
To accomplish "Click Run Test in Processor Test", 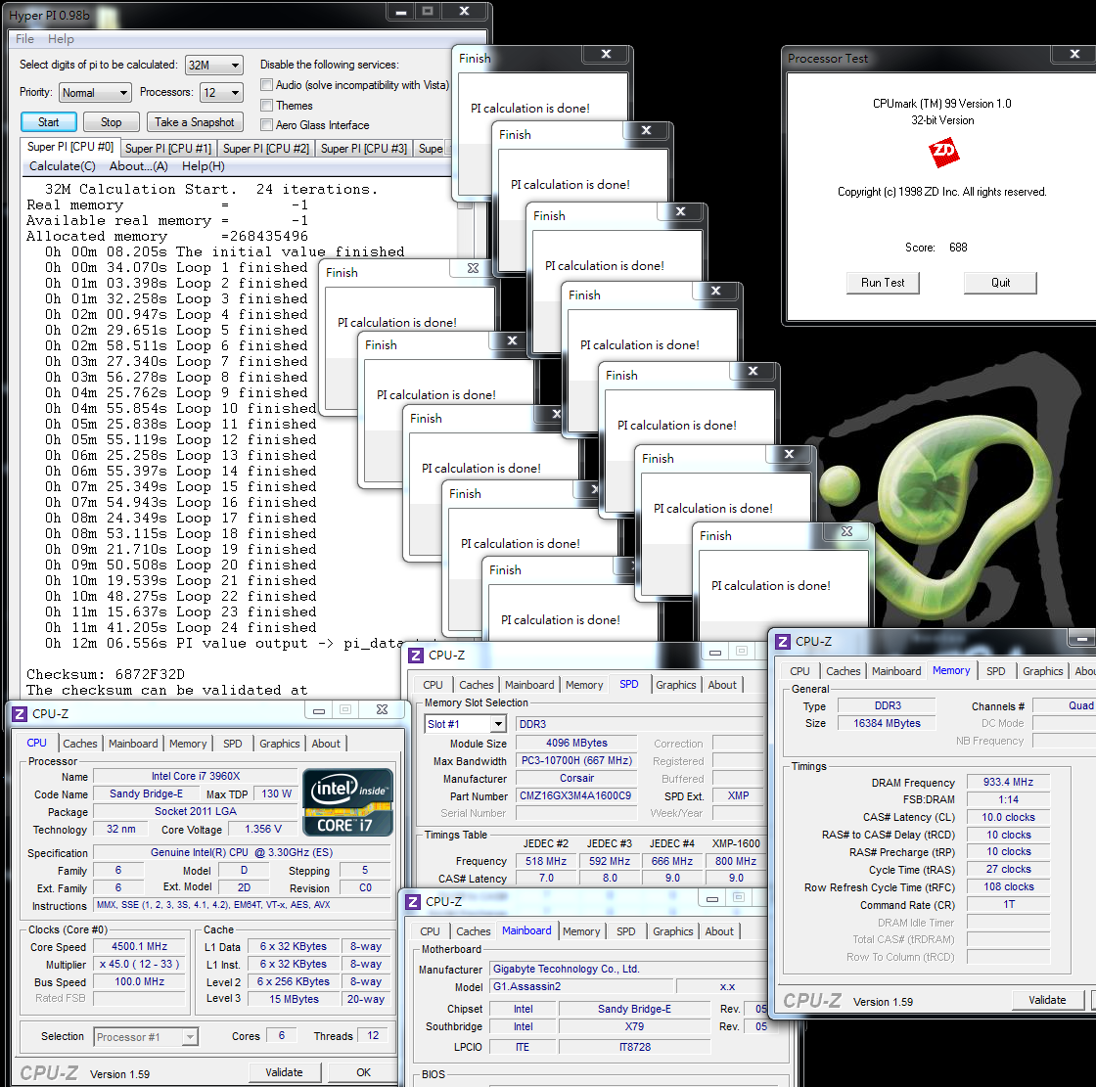I will (x=882, y=283).
